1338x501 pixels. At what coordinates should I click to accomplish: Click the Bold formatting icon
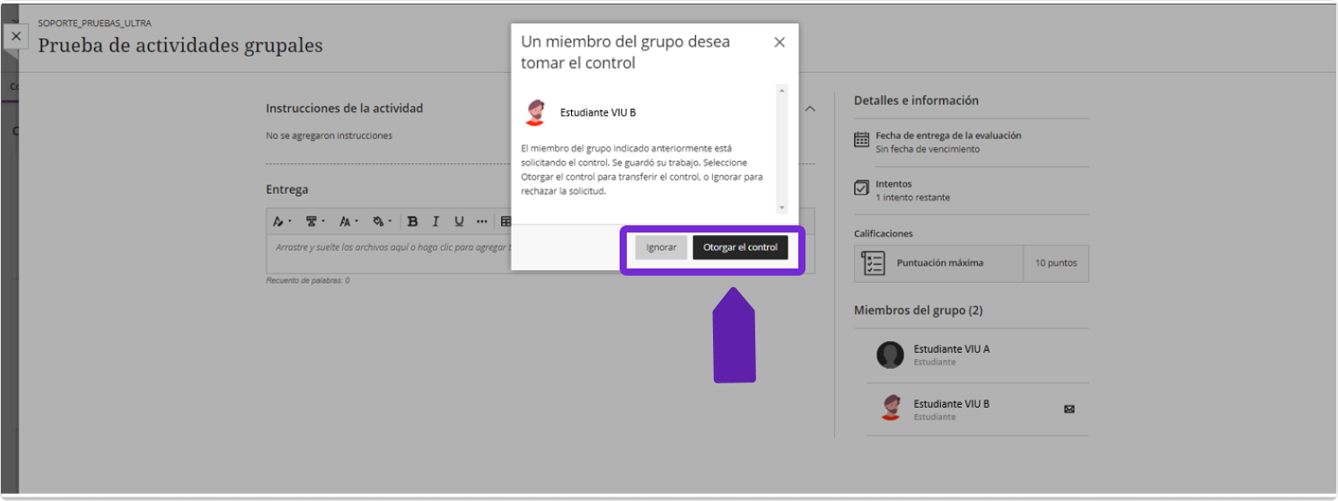tap(412, 221)
